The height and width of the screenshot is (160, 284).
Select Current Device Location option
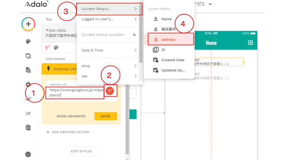(x=108, y=35)
